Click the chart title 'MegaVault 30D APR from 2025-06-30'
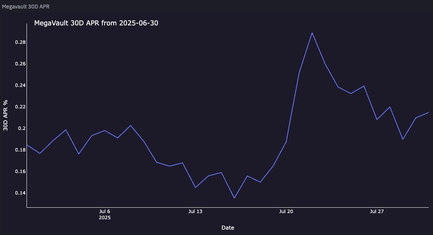433x235 pixels. (x=96, y=23)
